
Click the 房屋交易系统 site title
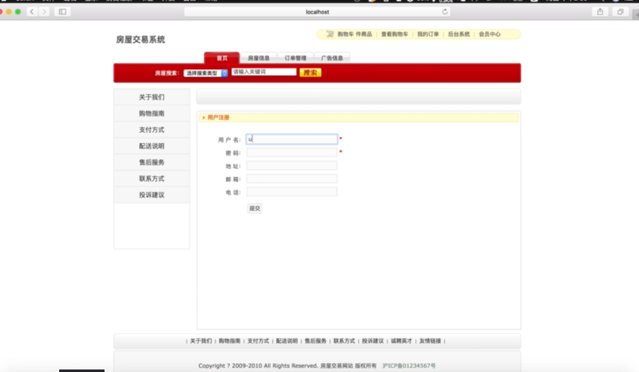pos(140,40)
